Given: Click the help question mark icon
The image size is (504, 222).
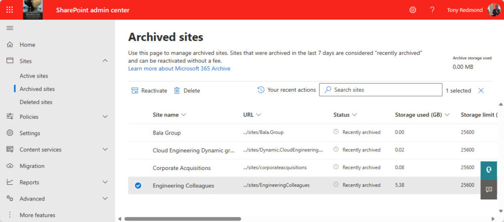Looking at the screenshot, I should 432,10.
